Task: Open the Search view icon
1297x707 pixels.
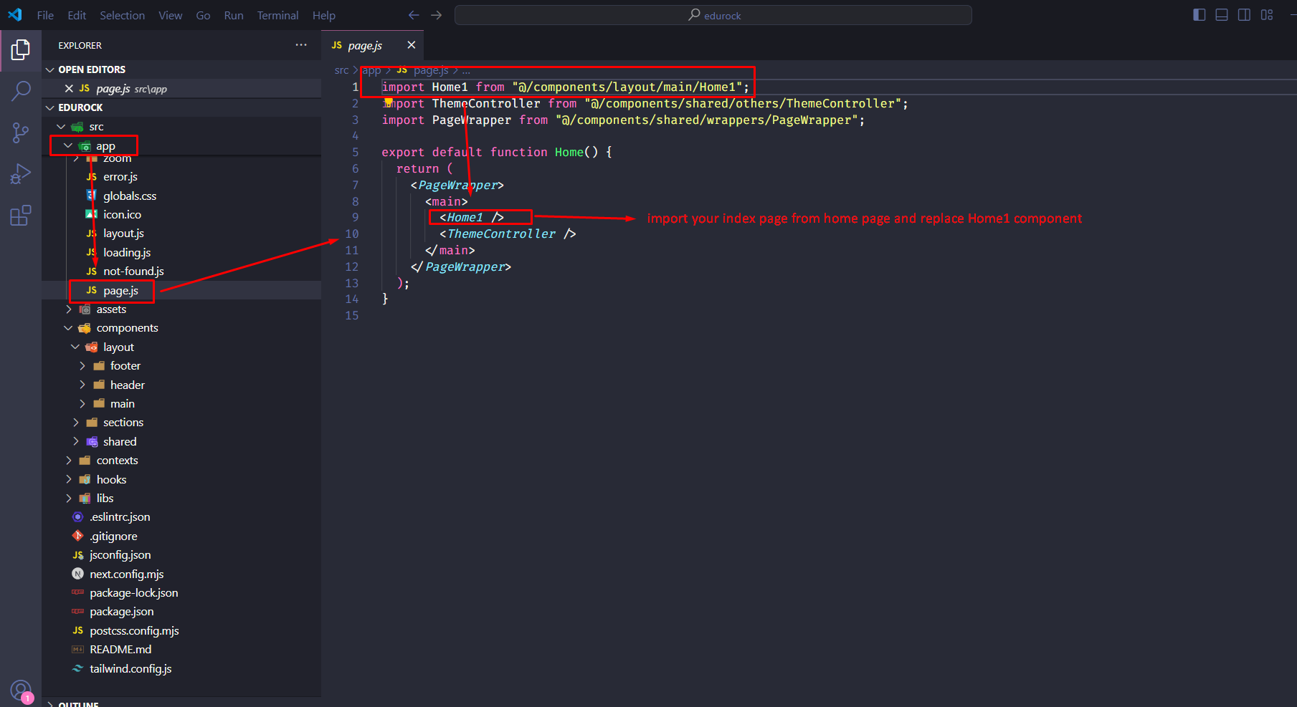Action: point(21,91)
